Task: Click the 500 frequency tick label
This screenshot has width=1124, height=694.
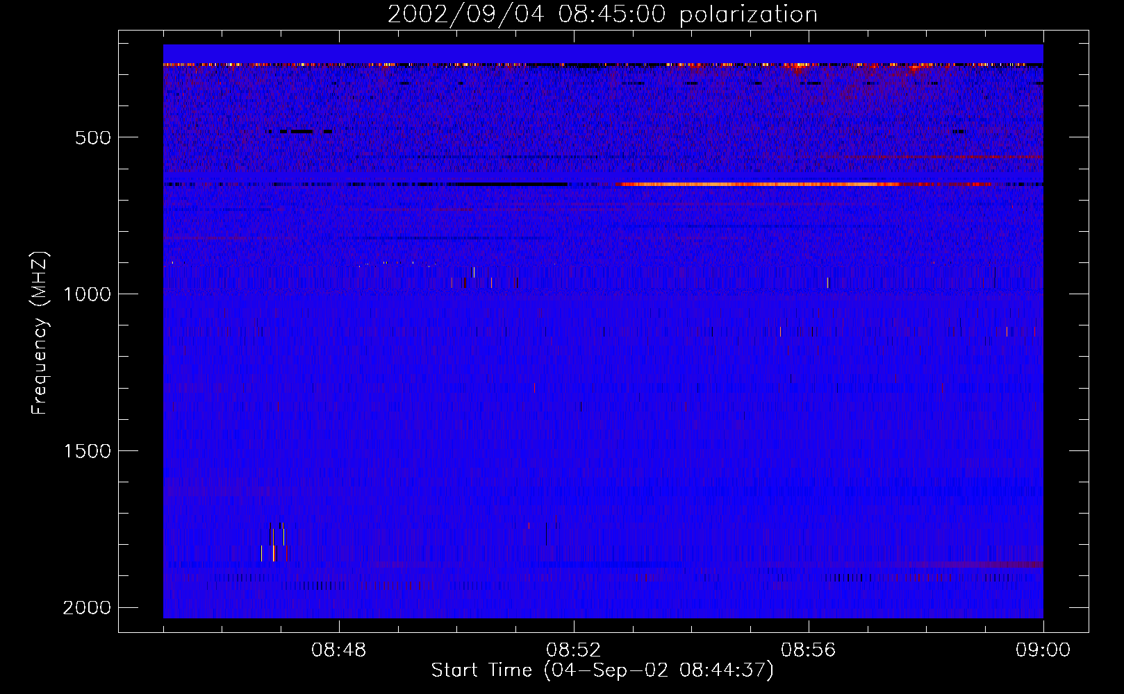Action: (x=93, y=137)
